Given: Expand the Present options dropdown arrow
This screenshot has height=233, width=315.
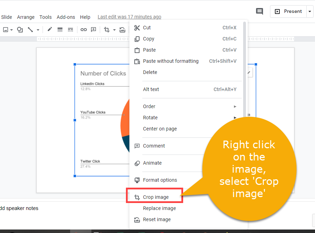Looking at the screenshot, I should pos(310,12).
